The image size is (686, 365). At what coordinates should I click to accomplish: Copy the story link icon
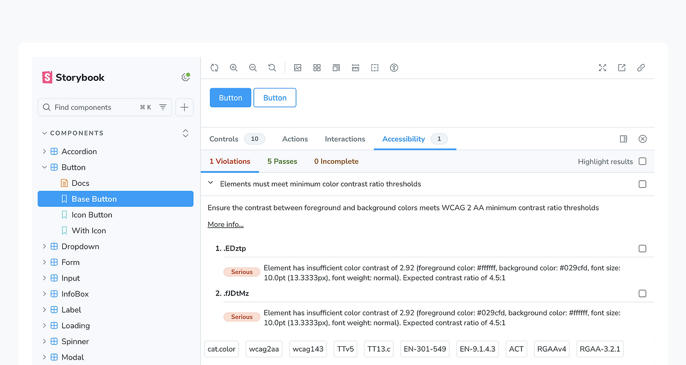641,67
